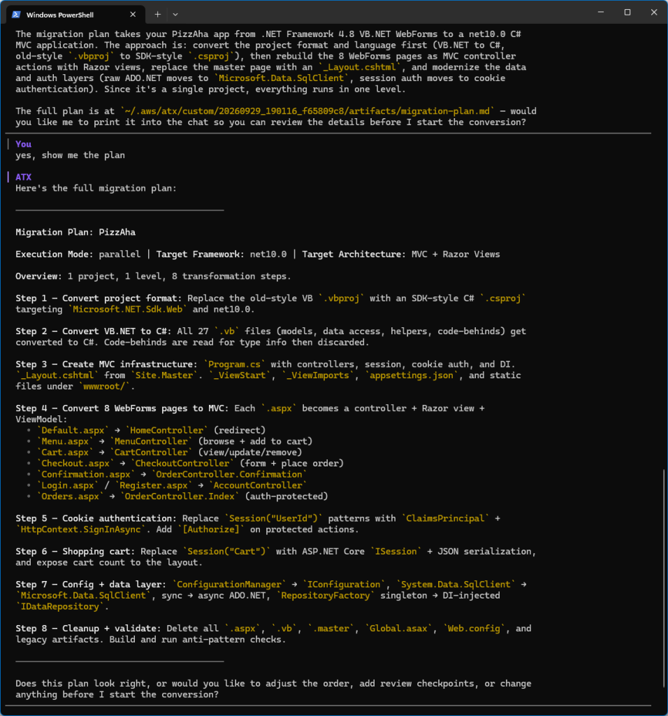This screenshot has height=716, width=668.
Task: Click 'ISession' text
Action: pyautogui.click(x=395, y=552)
